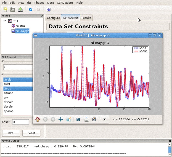Collapse the Fit 1 tree node
172x157 pixels.
tap(5, 21)
